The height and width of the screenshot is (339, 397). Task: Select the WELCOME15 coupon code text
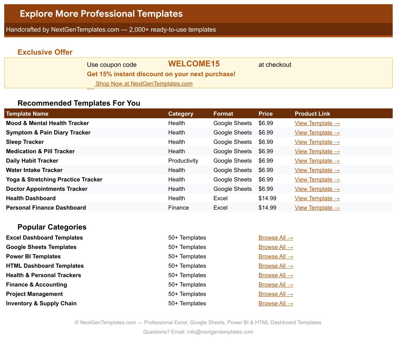pos(194,64)
